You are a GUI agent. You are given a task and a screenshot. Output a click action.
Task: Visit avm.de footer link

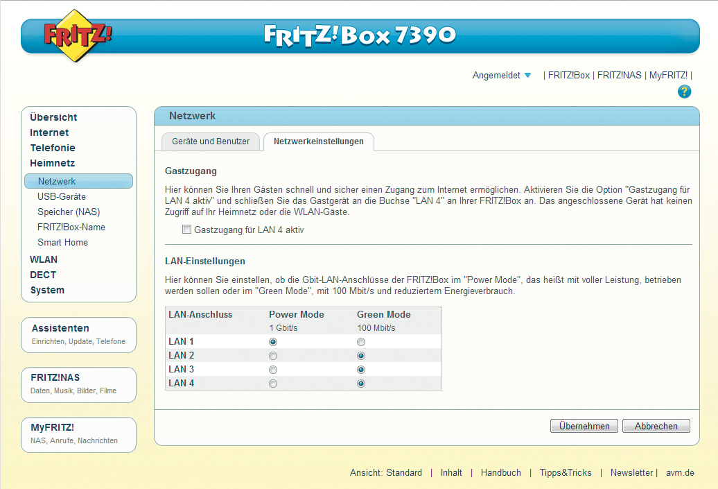[680, 472]
